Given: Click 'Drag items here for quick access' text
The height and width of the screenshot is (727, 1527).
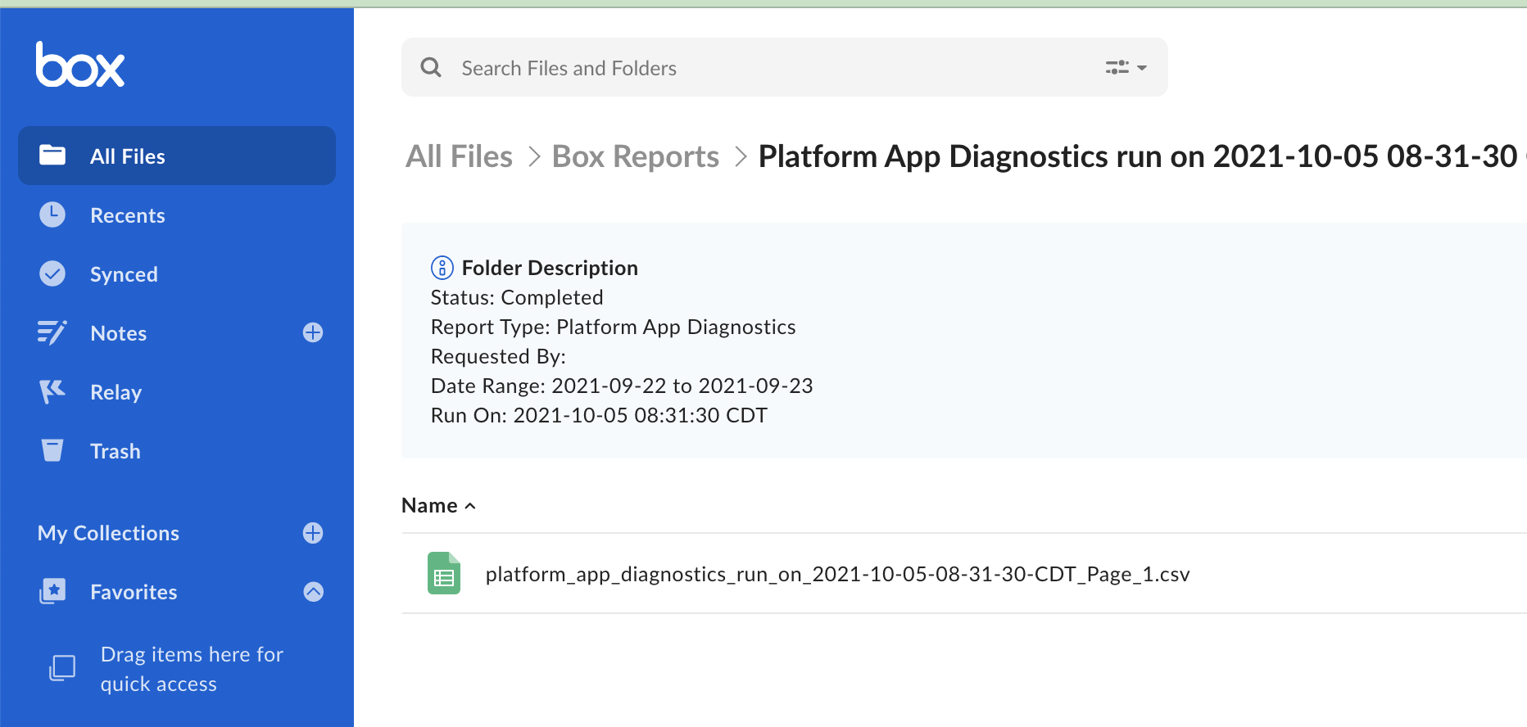Looking at the screenshot, I should coord(192,669).
